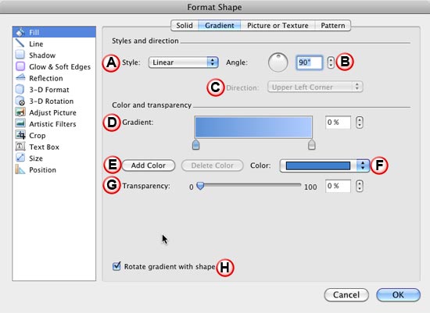The width and height of the screenshot is (430, 313).
Task: Click the Shadow category icon
Action: pyautogui.click(x=20, y=55)
